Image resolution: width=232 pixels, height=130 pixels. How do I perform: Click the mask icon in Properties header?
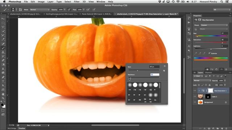[x=200, y=19]
